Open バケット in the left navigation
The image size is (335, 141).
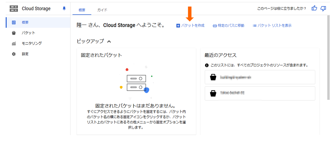click(x=38, y=33)
